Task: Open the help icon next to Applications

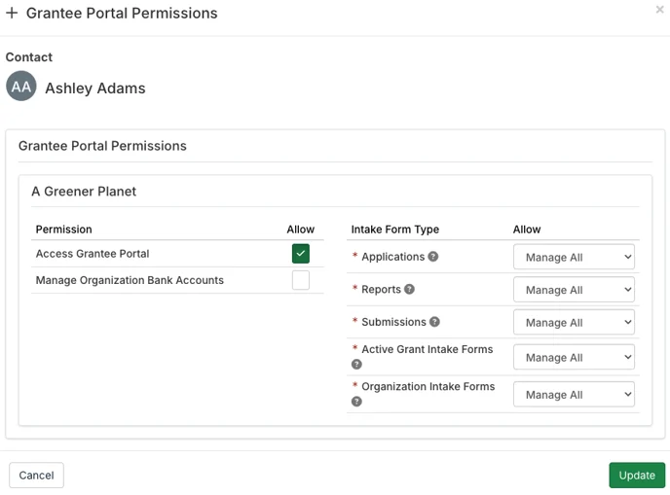Action: [x=432, y=257]
